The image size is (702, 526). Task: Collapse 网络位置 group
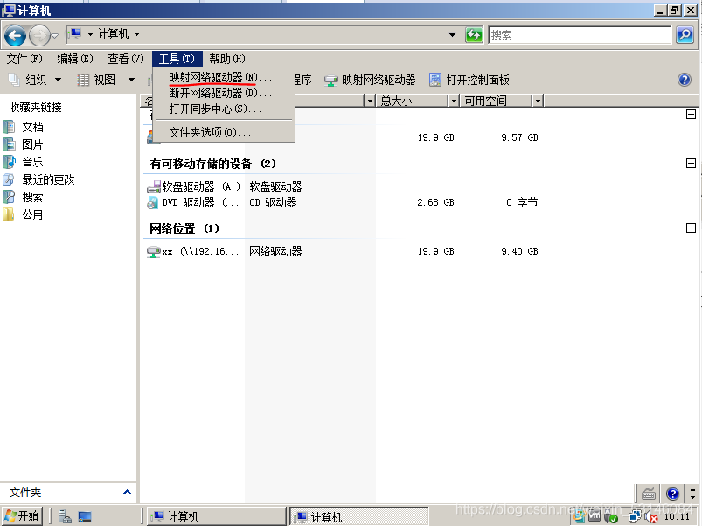691,228
